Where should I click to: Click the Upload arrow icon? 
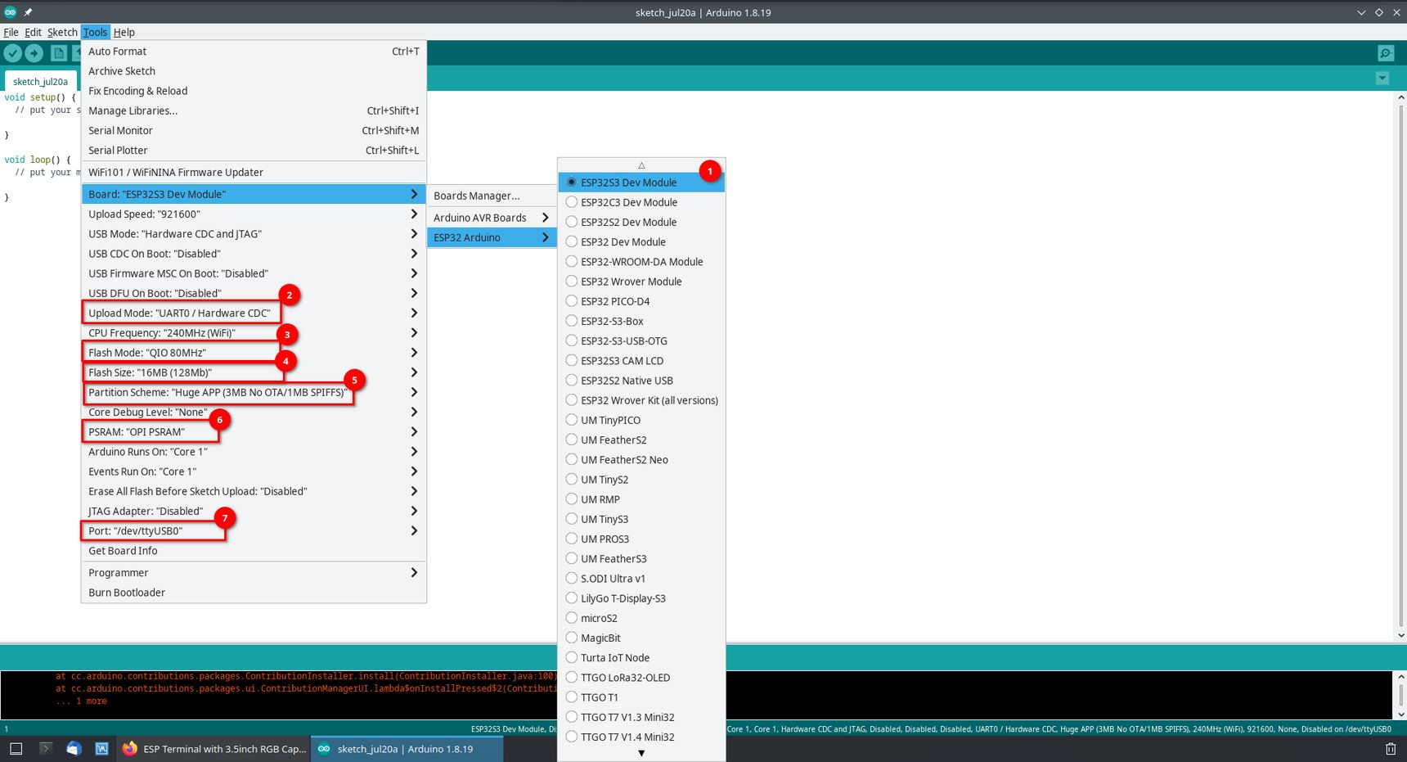[34, 53]
